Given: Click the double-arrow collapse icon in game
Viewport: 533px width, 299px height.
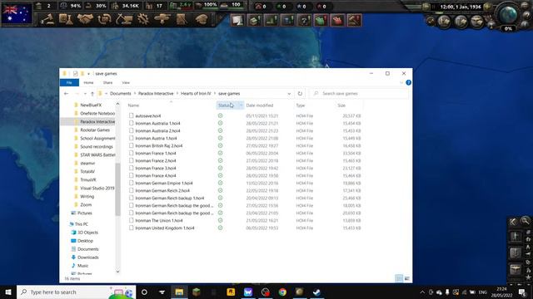Looking at the screenshot, I should (x=513, y=222).
